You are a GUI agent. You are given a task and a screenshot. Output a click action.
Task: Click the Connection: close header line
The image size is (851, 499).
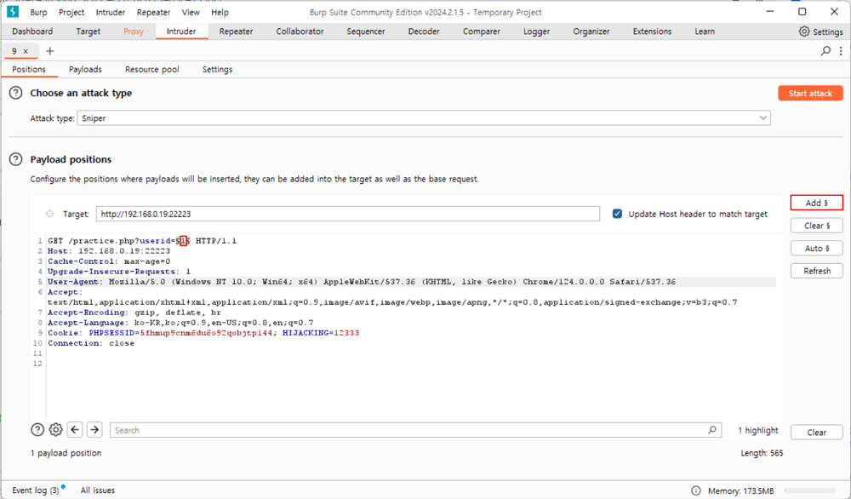[91, 343]
